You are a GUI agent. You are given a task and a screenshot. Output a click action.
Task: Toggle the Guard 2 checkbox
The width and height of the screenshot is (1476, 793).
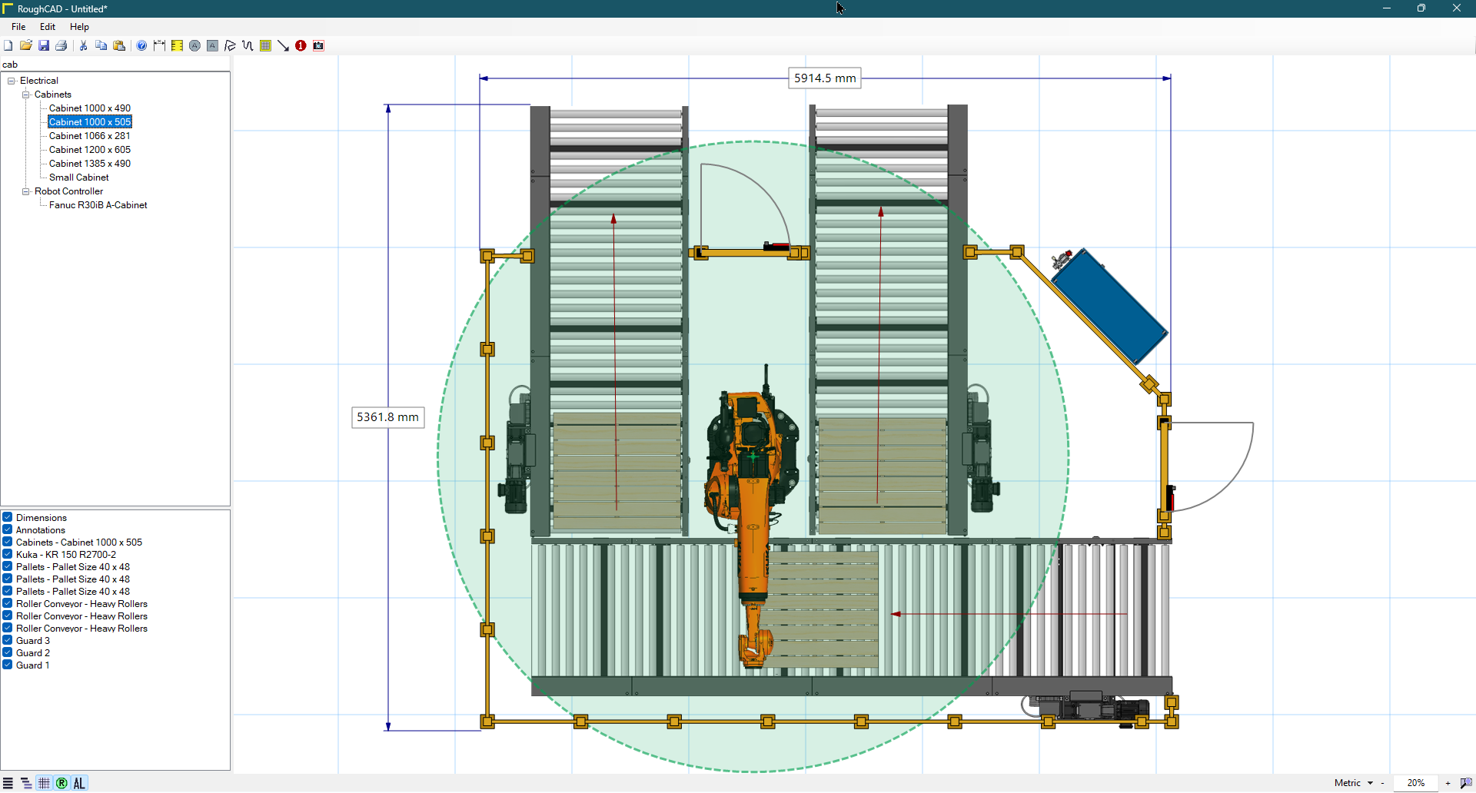click(x=7, y=652)
